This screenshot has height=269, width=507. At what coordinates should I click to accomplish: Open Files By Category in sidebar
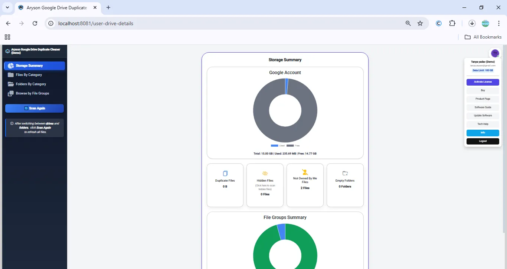[29, 75]
